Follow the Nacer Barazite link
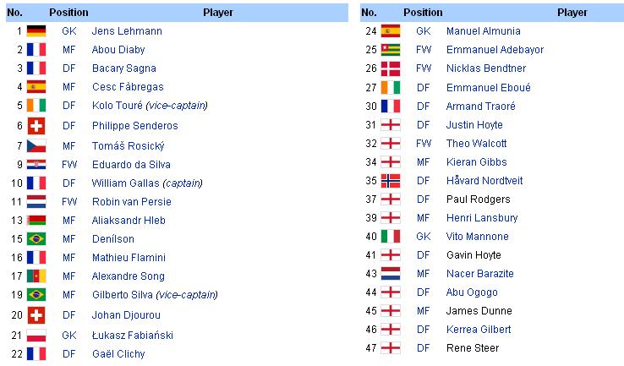 click(480, 274)
